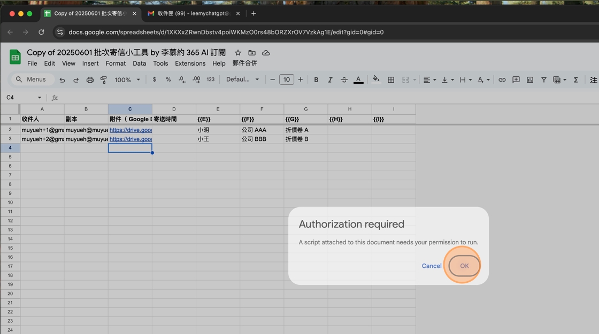This screenshot has width=599, height=334.
Task: Click the functions sigma icon
Action: point(575,79)
